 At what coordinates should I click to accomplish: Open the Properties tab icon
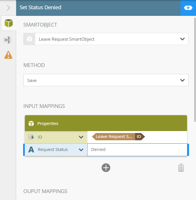click(x=8, y=40)
